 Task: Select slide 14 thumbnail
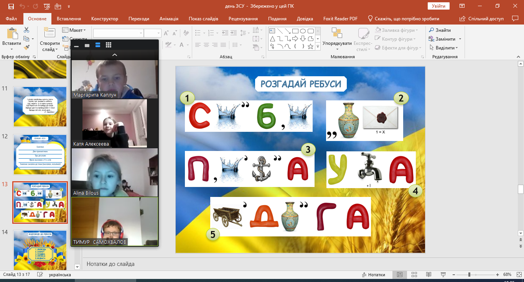pyautogui.click(x=40, y=250)
